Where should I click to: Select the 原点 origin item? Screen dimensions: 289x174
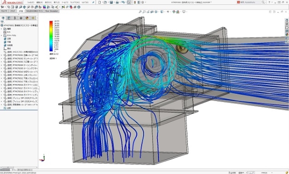coord(9,49)
